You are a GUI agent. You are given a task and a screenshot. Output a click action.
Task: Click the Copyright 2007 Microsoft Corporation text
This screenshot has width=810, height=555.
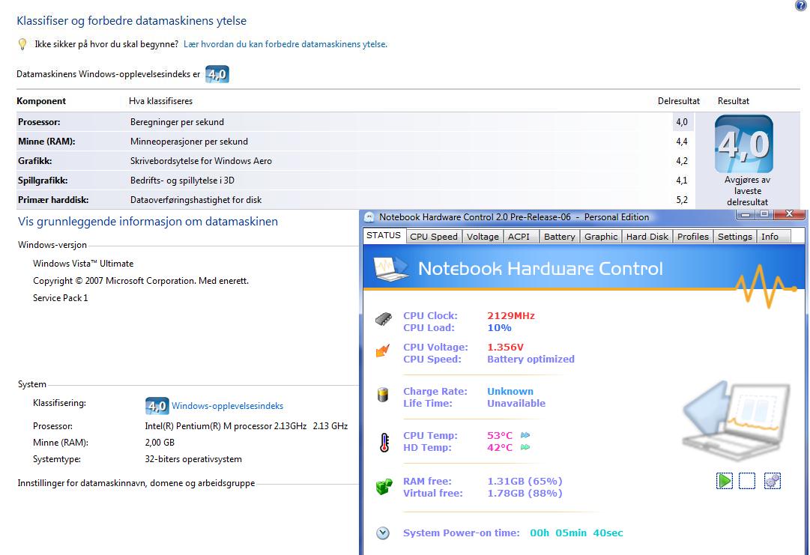[x=141, y=281]
